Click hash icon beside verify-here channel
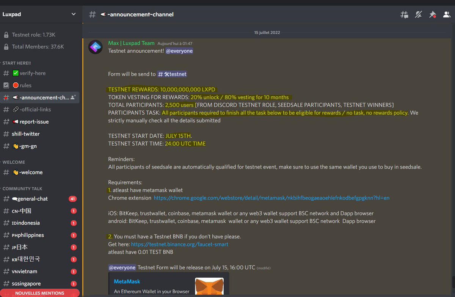This screenshot has width=455, height=297. (6, 73)
